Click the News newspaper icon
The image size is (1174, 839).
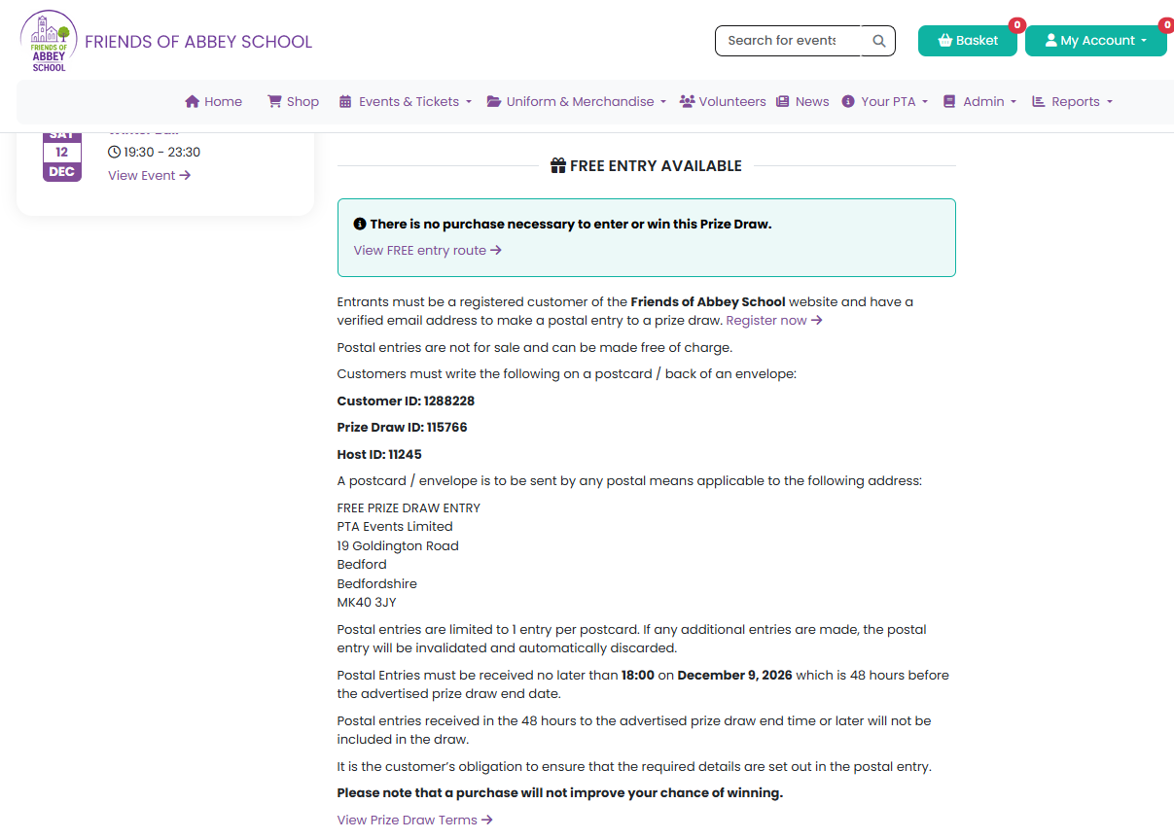tap(782, 101)
